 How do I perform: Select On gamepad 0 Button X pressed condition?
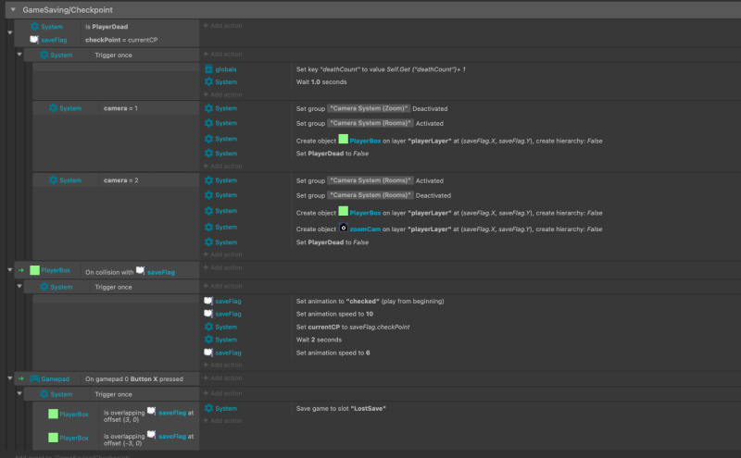pos(133,378)
